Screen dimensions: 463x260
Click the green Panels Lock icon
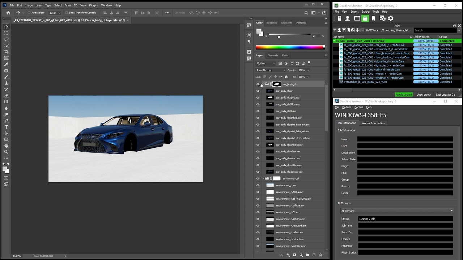click(x=365, y=18)
